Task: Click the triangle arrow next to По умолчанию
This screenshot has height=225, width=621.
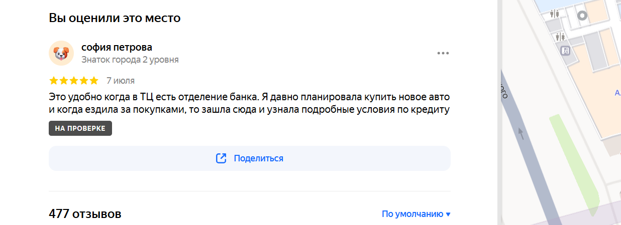Action: (448, 214)
